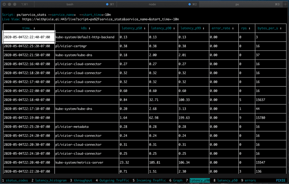Click the px/service_stats script name

31,15
